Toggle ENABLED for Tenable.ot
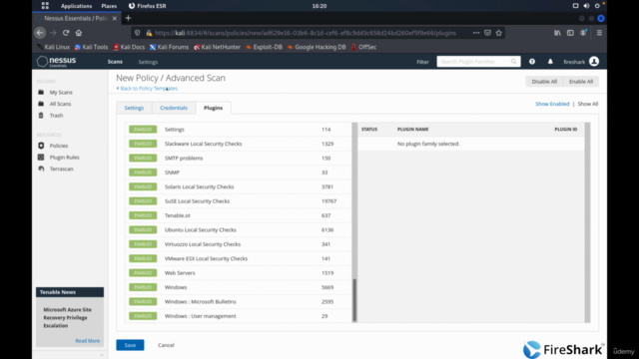Viewport: 639px width, 359px height. pyautogui.click(x=143, y=215)
